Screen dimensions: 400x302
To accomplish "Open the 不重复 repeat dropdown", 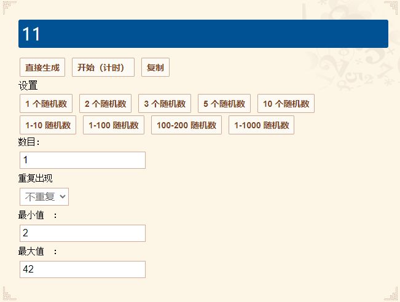I will point(44,197).
